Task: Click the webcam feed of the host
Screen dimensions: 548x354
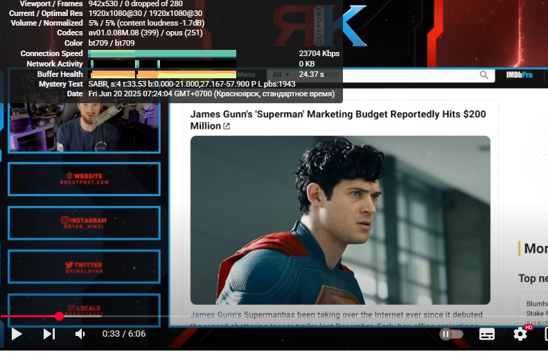Action: point(85,127)
